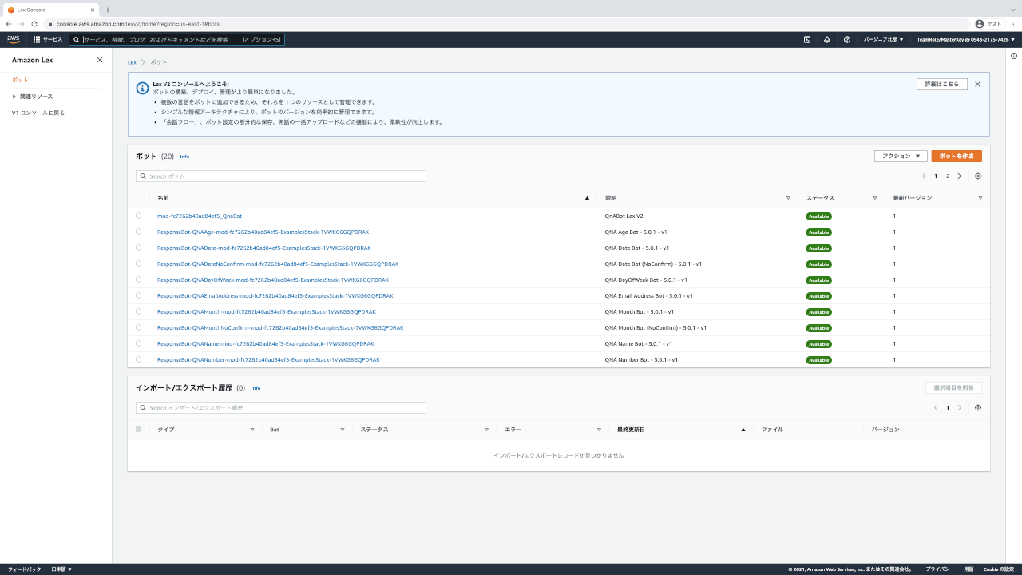Image resolution: width=1022 pixels, height=575 pixels.
Task: Open the AWS CloudShell terminal icon
Action: pyautogui.click(x=807, y=39)
